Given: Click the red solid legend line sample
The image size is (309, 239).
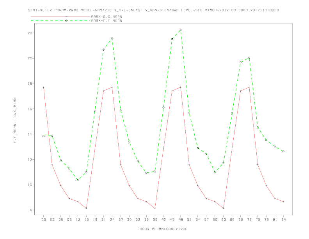Looking at the screenshot, I should (60, 16).
